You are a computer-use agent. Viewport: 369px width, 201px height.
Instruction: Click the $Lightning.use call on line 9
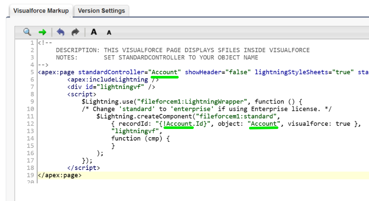[x=192, y=101]
